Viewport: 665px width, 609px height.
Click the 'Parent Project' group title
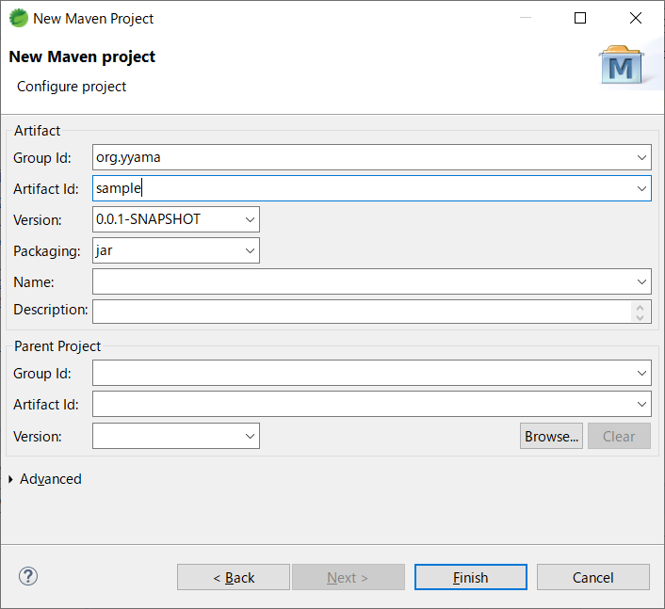[x=57, y=346]
